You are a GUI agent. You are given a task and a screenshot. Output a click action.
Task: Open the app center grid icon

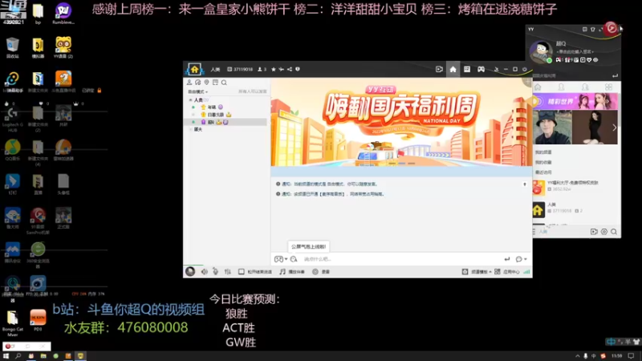coord(497,272)
